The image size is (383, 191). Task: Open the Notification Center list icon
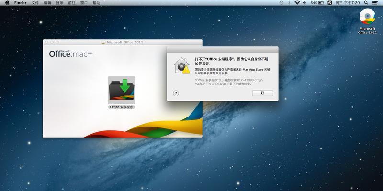coord(374,3)
